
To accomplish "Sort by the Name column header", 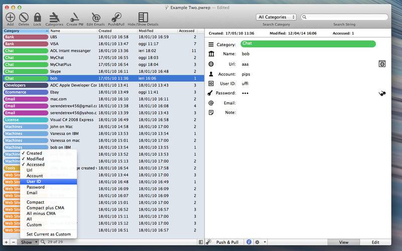I will pyautogui.click(x=73, y=31).
